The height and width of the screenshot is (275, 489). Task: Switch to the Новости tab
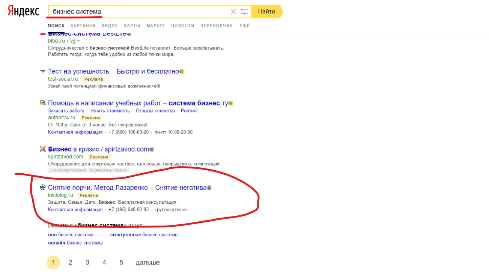pos(183,26)
